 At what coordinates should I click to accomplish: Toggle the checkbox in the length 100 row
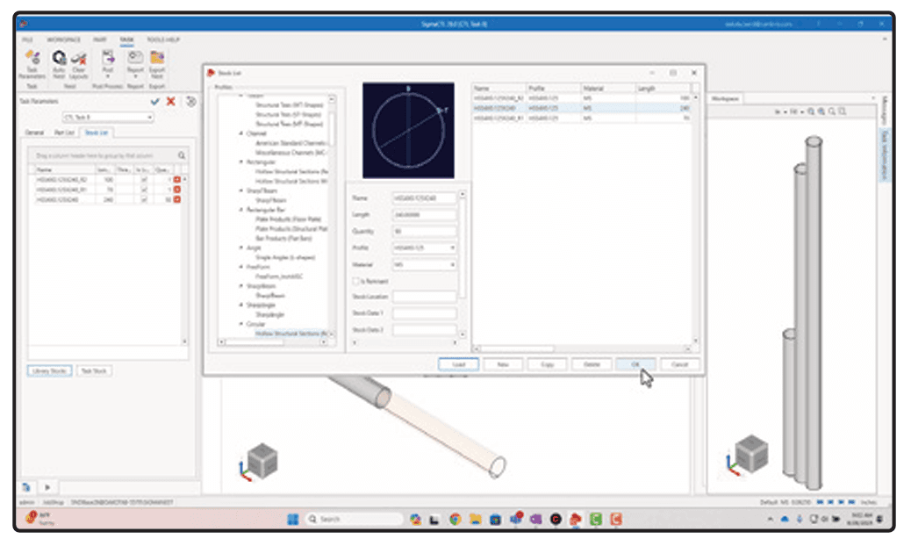tap(144, 179)
